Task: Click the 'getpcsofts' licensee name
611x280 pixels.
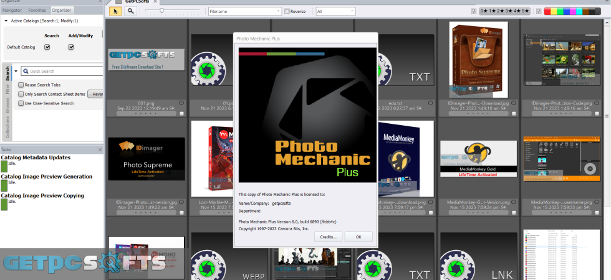Action: tap(281, 203)
